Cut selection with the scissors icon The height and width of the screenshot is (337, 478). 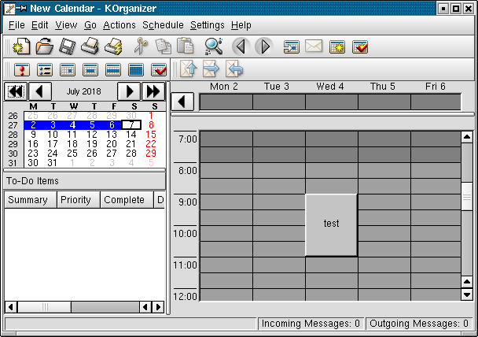pos(141,46)
